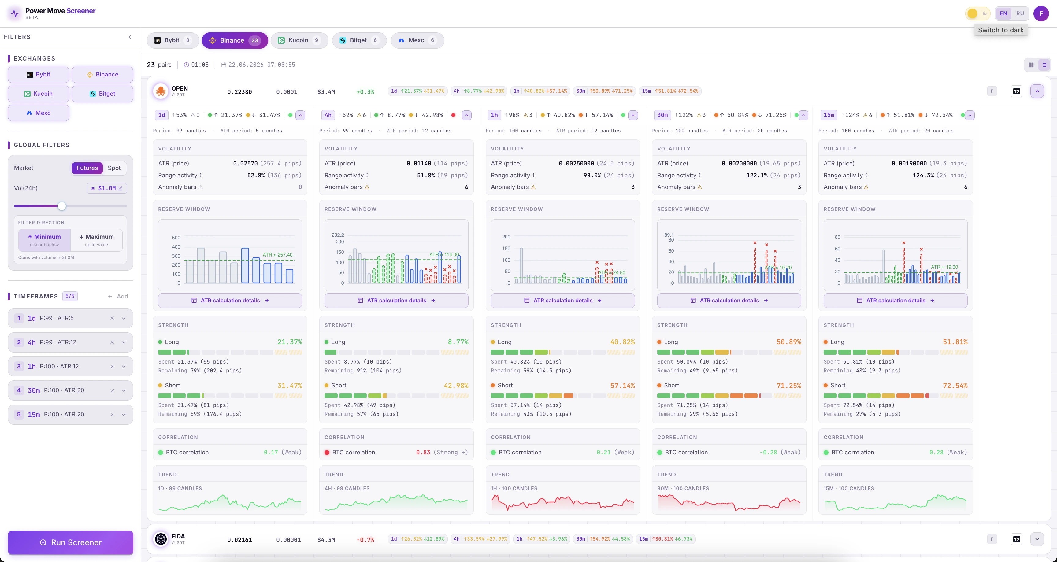Click the 1d reserve window bar chart
Image resolution: width=1057 pixels, height=562 pixels.
click(230, 256)
